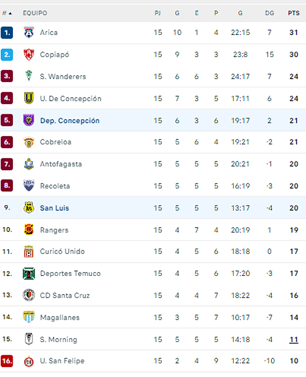Screen dimensions: 306x377
Task: Open the San Luis team link
Action: [x=55, y=208]
